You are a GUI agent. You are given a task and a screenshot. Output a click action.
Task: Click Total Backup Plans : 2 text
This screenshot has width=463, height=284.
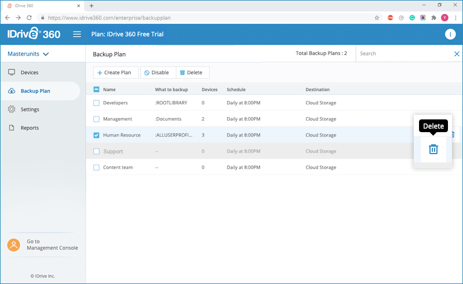click(321, 53)
